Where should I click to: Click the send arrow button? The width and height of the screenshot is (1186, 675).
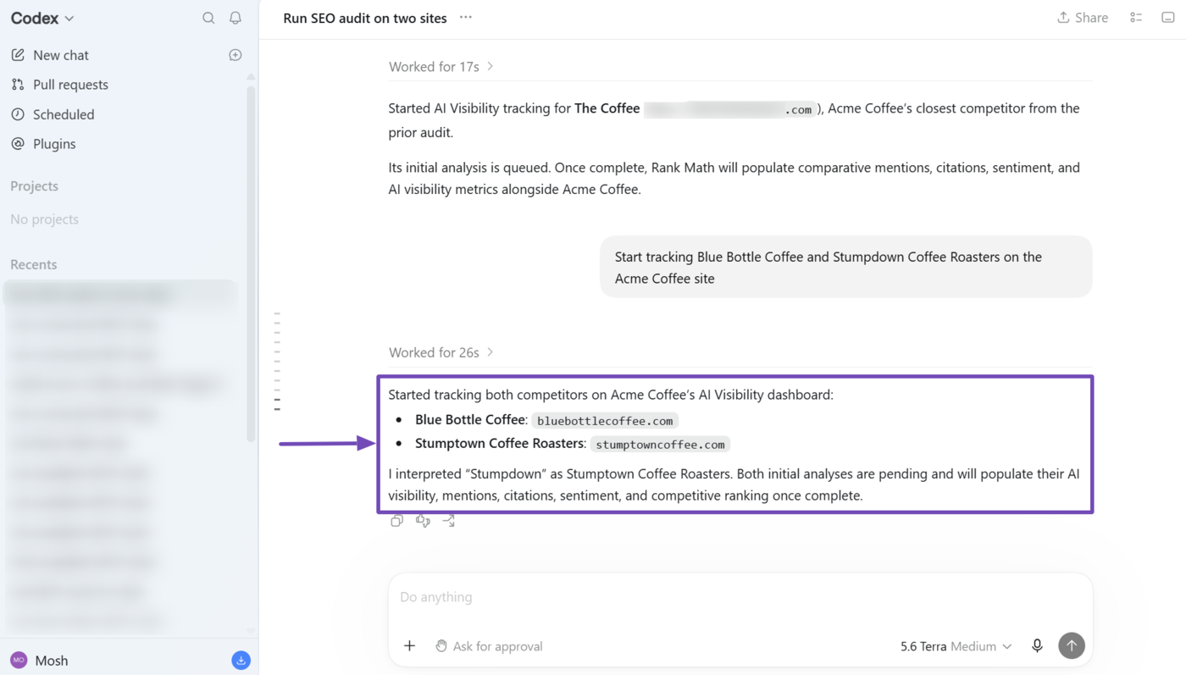tap(1072, 646)
